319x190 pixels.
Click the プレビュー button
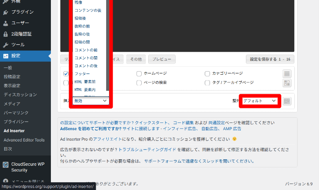pyautogui.click(x=162, y=59)
